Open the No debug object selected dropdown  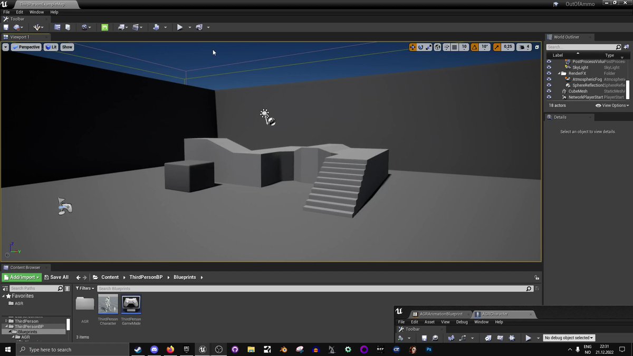click(x=569, y=338)
